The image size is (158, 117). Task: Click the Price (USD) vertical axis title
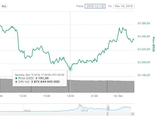pyautogui.click(x=153, y=44)
